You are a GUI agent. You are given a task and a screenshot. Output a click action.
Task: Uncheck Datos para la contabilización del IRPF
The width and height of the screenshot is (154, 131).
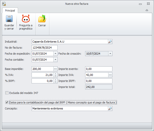(x=7, y=102)
